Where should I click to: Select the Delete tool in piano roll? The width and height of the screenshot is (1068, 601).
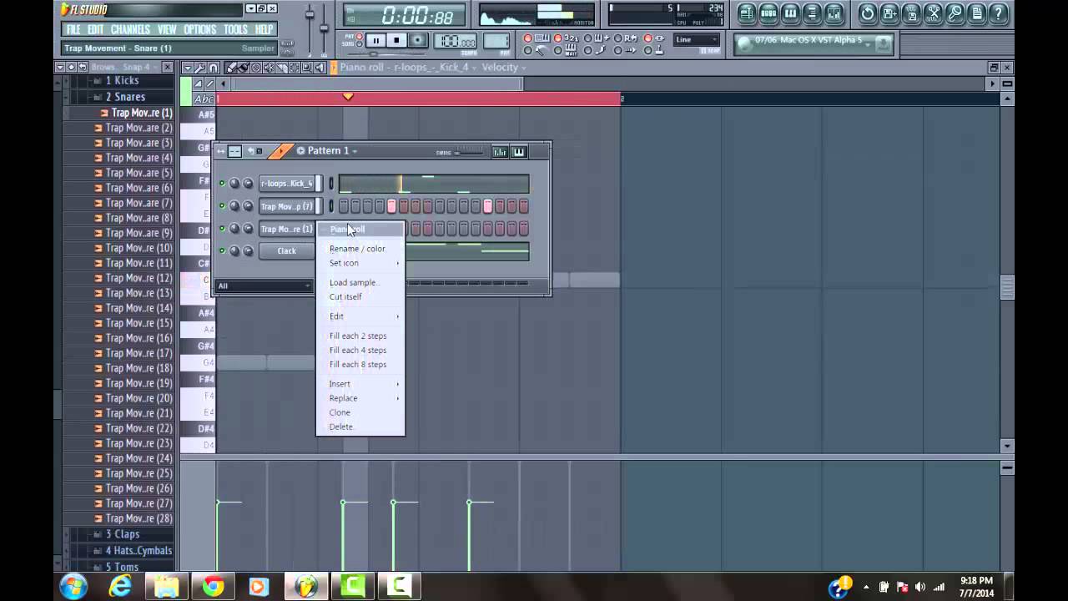(x=256, y=68)
